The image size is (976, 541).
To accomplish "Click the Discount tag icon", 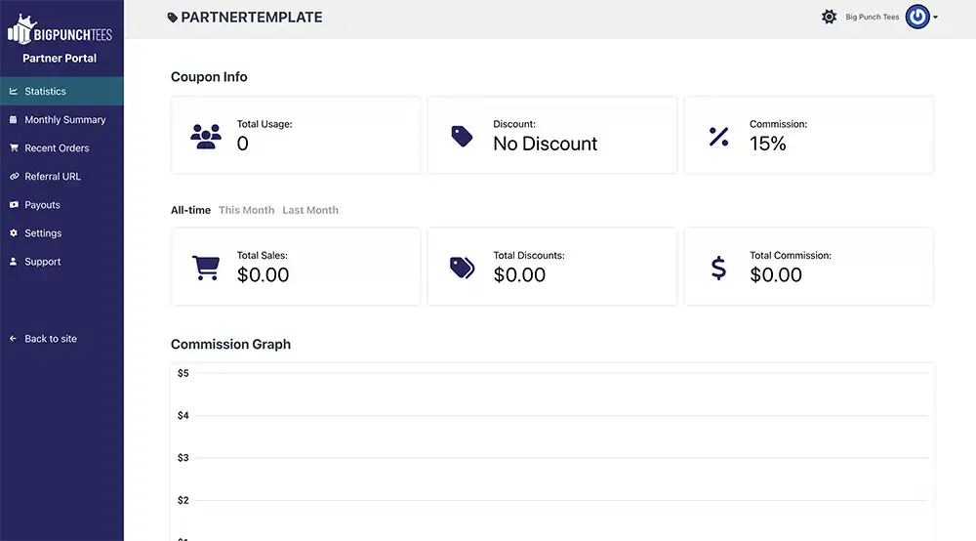I will click(462, 136).
